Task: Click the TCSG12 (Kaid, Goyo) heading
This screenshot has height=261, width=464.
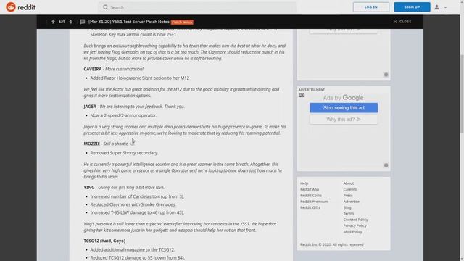Action: [x=104, y=241]
